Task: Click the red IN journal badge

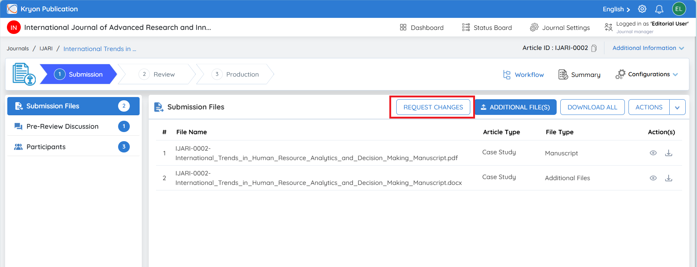Action: coord(14,27)
